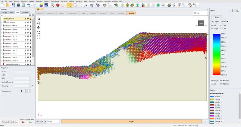Switch to the Selection visibility tab

point(25,13)
